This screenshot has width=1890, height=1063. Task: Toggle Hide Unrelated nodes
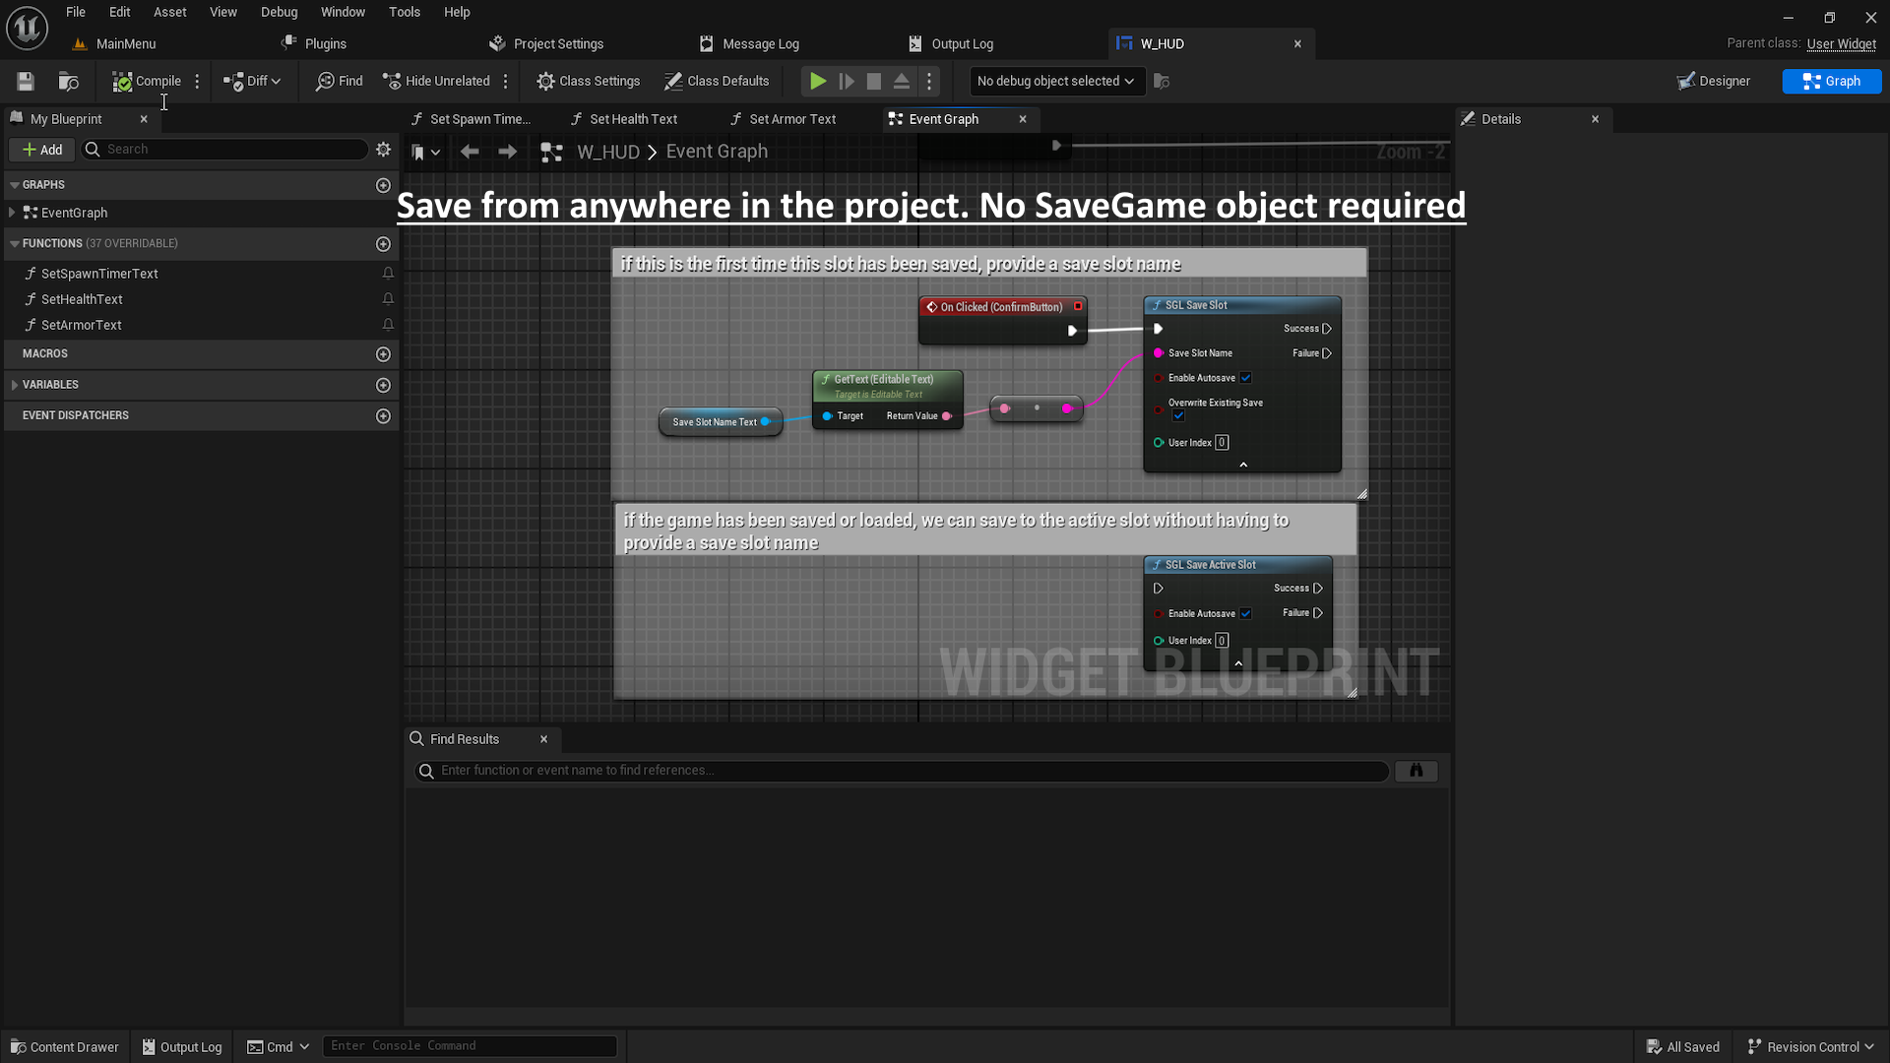436,82
